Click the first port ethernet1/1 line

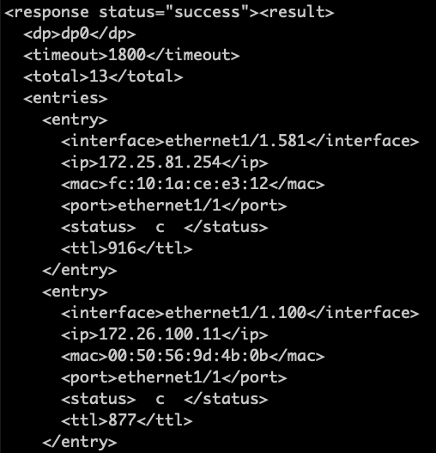[174, 205]
